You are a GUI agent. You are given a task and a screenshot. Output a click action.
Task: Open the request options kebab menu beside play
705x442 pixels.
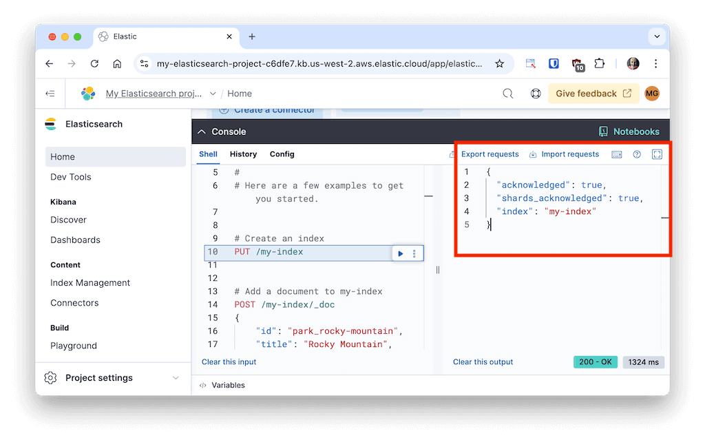413,253
